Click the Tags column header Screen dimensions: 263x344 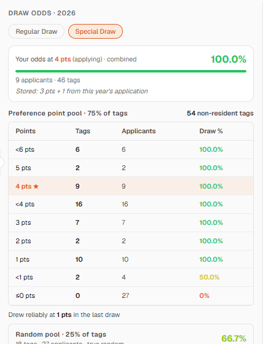[83, 131]
